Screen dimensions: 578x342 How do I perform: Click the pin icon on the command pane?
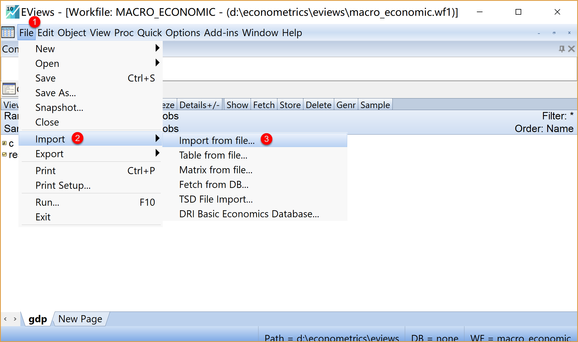click(x=562, y=49)
